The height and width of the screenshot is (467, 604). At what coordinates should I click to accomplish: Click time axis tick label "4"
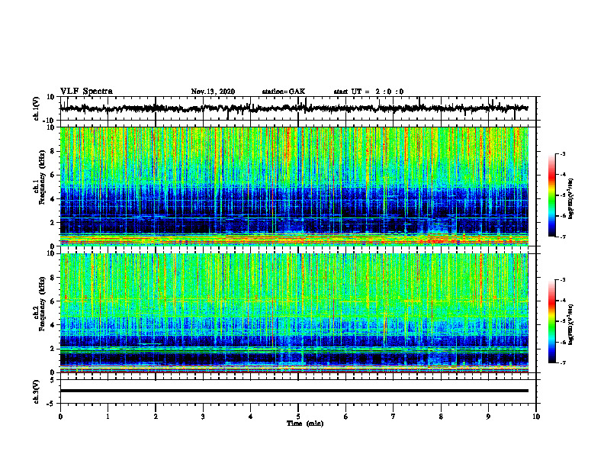coord(251,417)
